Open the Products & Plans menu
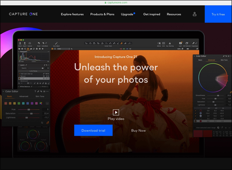Screen dimensions: 232x170 point(102,14)
